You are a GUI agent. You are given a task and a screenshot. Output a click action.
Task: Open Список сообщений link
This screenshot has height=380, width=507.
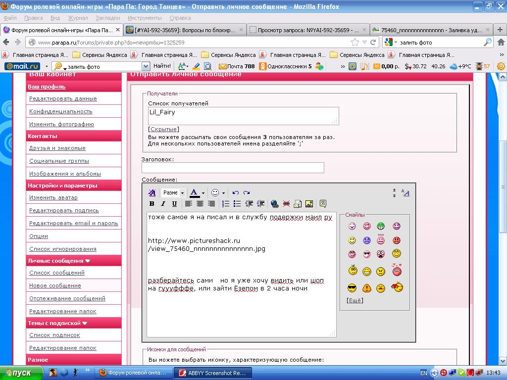(x=57, y=273)
